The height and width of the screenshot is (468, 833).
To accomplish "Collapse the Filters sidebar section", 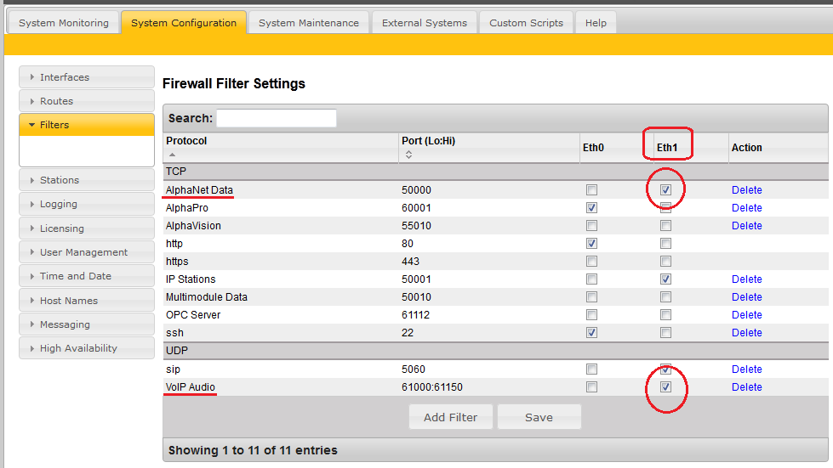I will (x=86, y=125).
